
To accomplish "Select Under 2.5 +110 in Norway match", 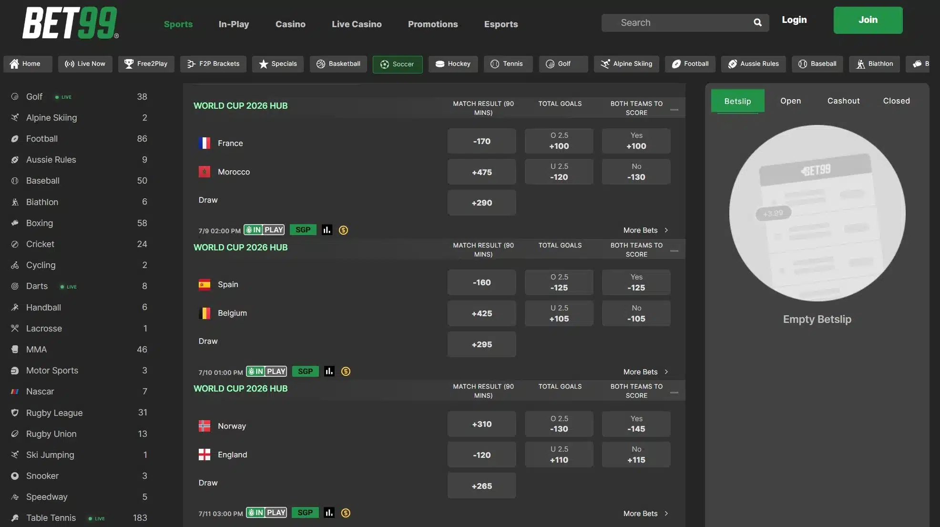I will click(x=559, y=455).
